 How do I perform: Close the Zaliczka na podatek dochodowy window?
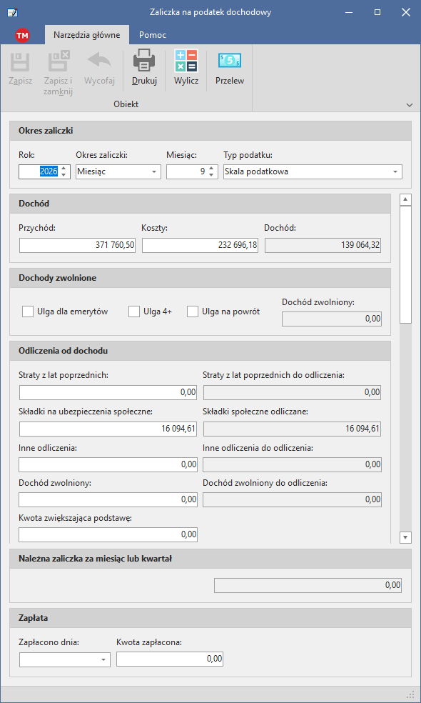tap(406, 12)
